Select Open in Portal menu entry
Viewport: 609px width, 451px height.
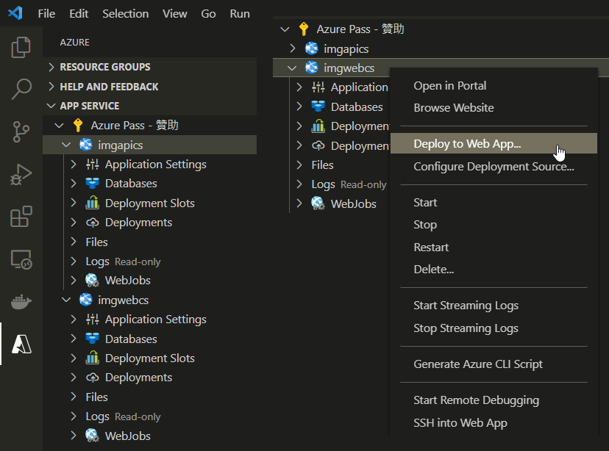pyautogui.click(x=449, y=86)
